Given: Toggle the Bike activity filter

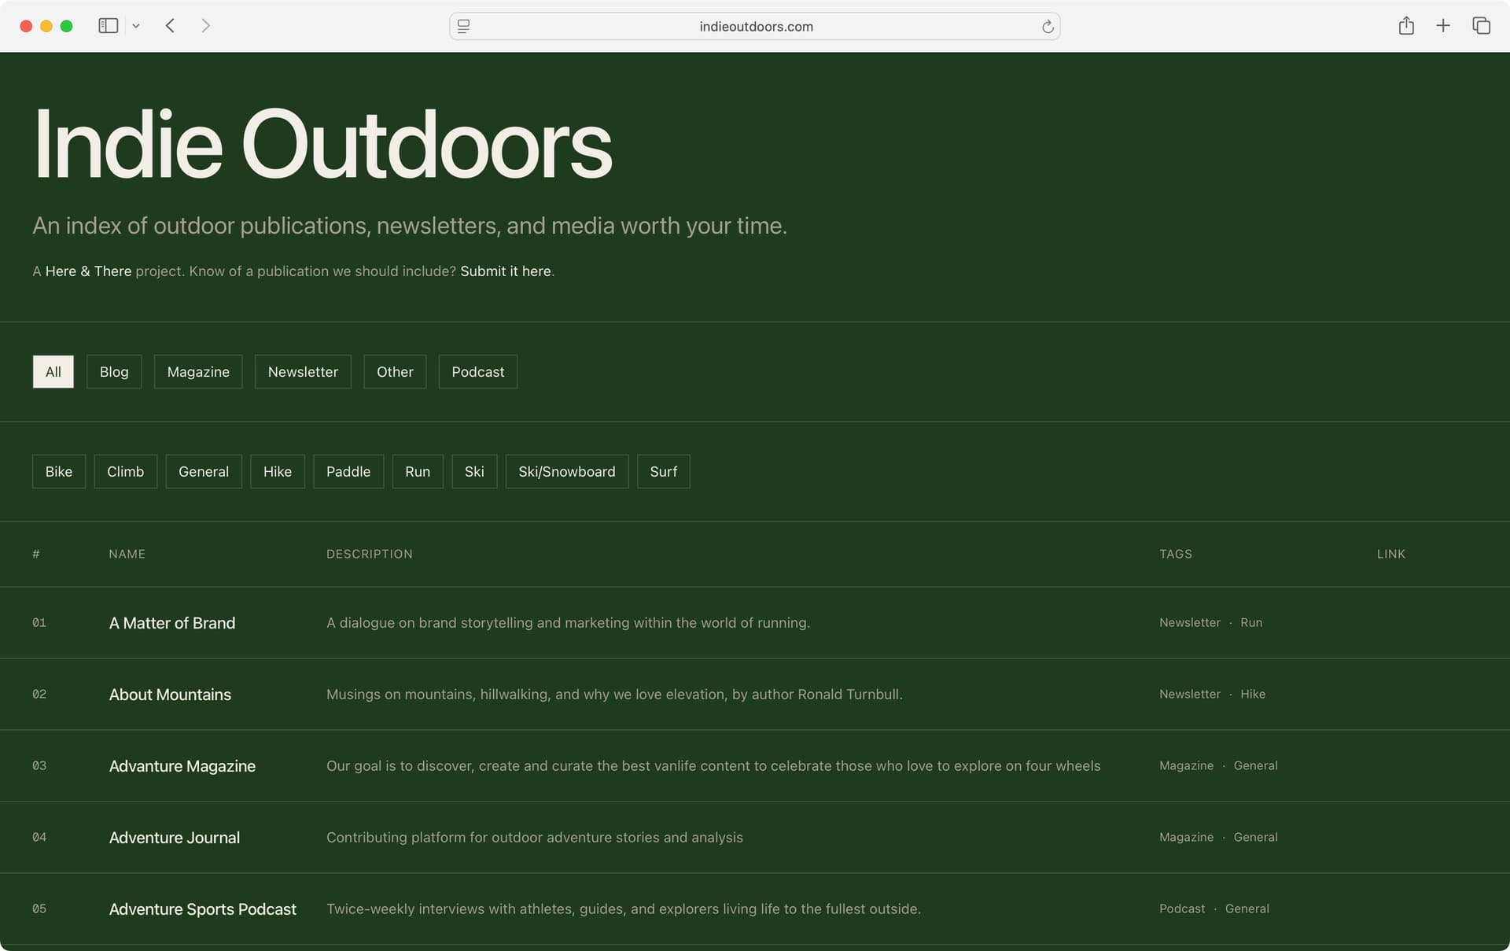Looking at the screenshot, I should [x=58, y=471].
